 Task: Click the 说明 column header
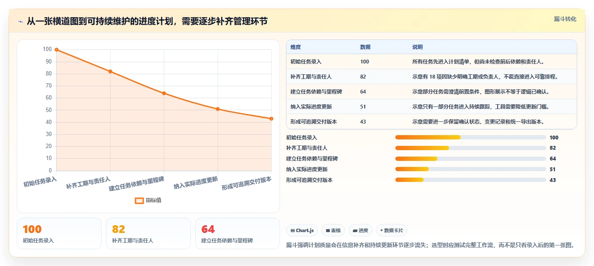417,47
